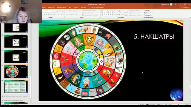Open the Упорядочить arrange menu
Screen dimensions: 191x107
(119, 13)
